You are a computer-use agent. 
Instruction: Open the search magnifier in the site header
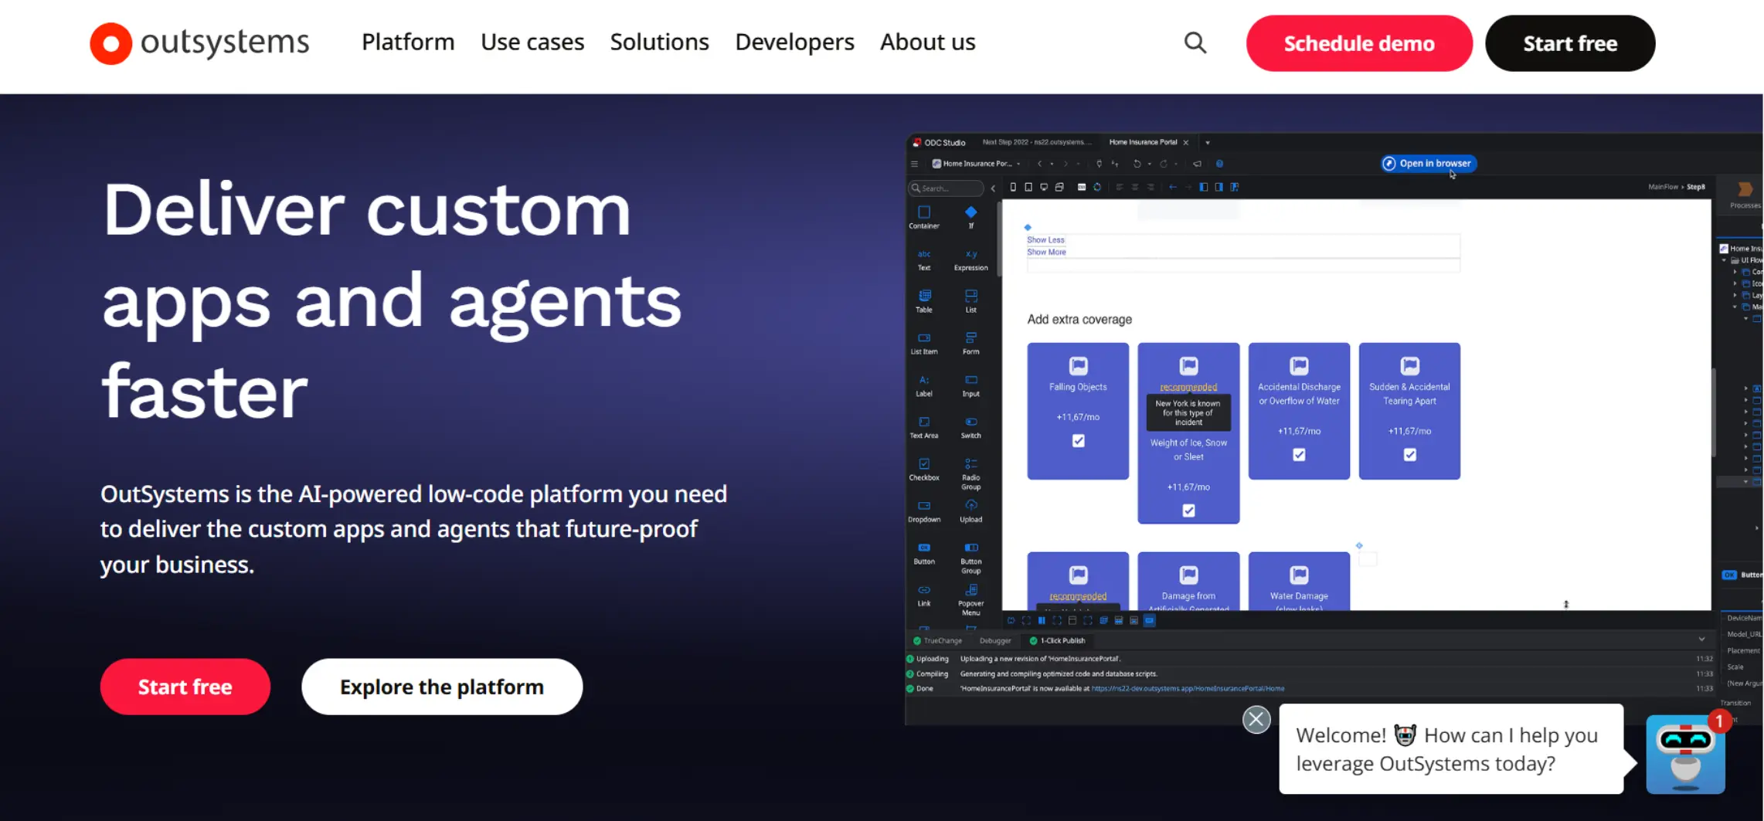pos(1195,42)
